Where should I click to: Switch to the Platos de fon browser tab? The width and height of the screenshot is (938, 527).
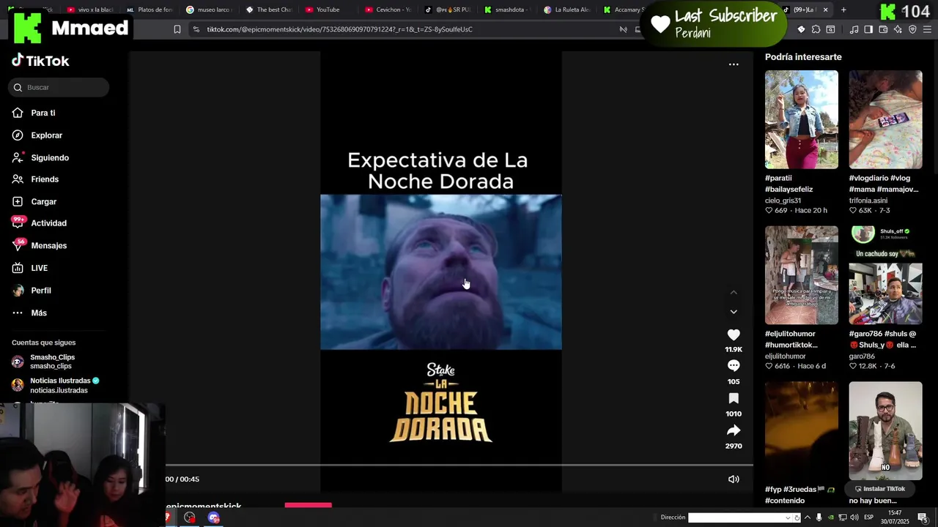[149, 10]
